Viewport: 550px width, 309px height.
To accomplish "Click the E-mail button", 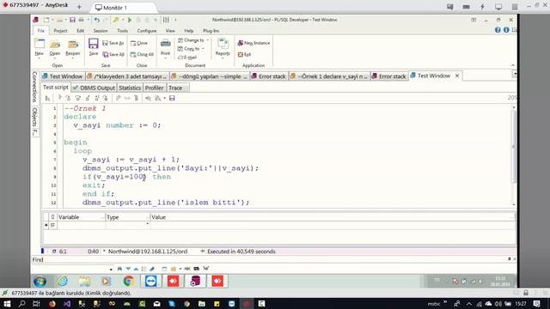I will click(187, 58).
